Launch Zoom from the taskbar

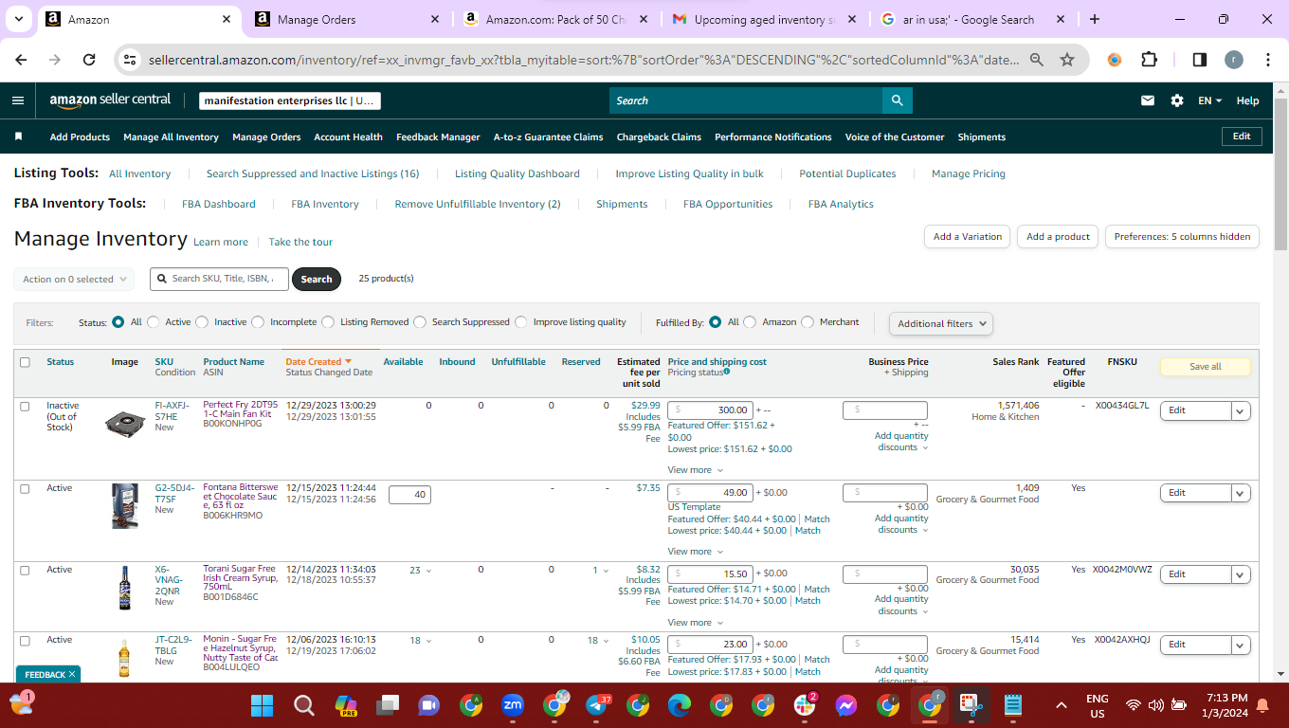point(513,705)
